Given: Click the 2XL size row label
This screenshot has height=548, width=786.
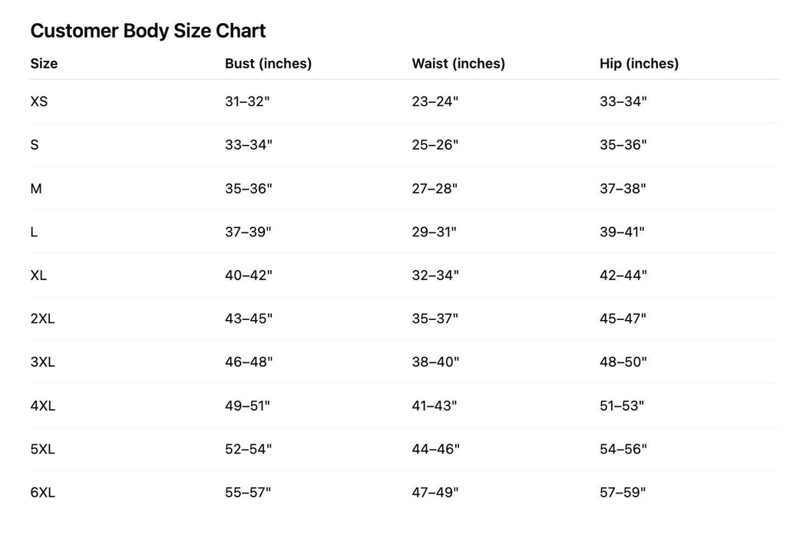Looking at the screenshot, I should pyautogui.click(x=43, y=319).
